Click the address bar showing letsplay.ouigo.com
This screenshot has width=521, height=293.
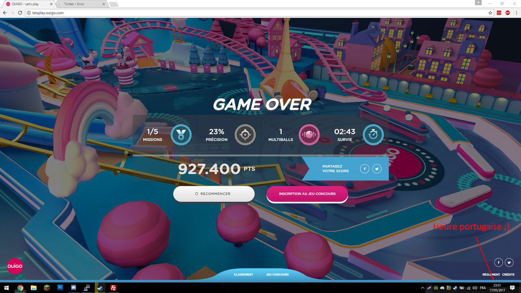click(x=256, y=13)
